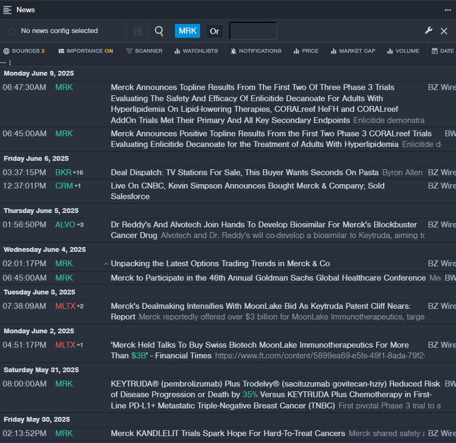Open the Date filter
The image size is (456, 443).
tap(443, 51)
